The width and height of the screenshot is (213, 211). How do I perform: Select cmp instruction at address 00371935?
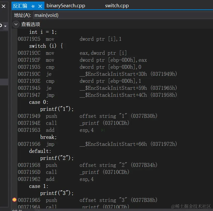pos(79,67)
